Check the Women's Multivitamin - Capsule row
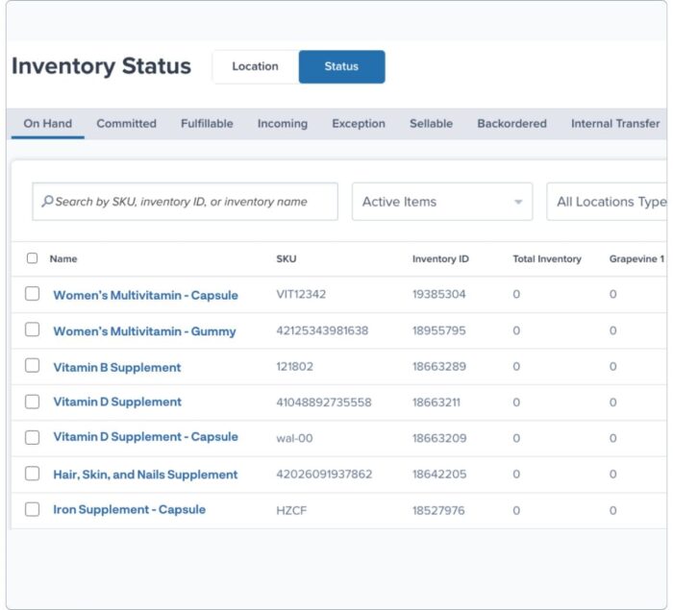This screenshot has height=610, width=673. [33, 294]
